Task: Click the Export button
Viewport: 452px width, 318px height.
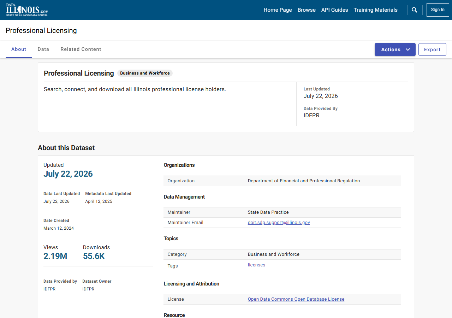Action: [x=432, y=49]
